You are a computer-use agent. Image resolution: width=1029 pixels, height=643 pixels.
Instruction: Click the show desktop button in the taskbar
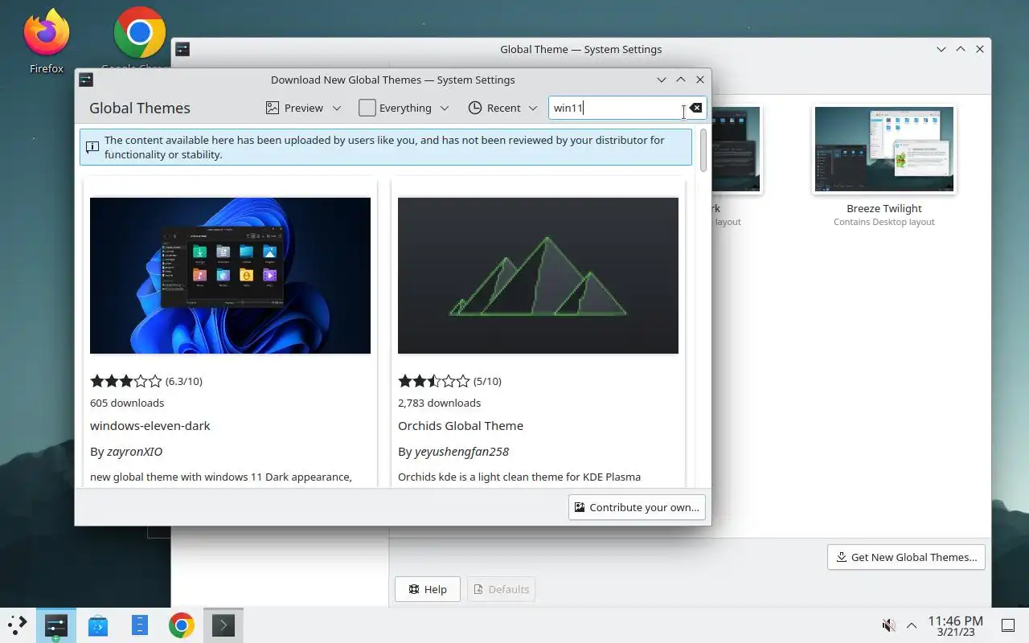point(1007,625)
